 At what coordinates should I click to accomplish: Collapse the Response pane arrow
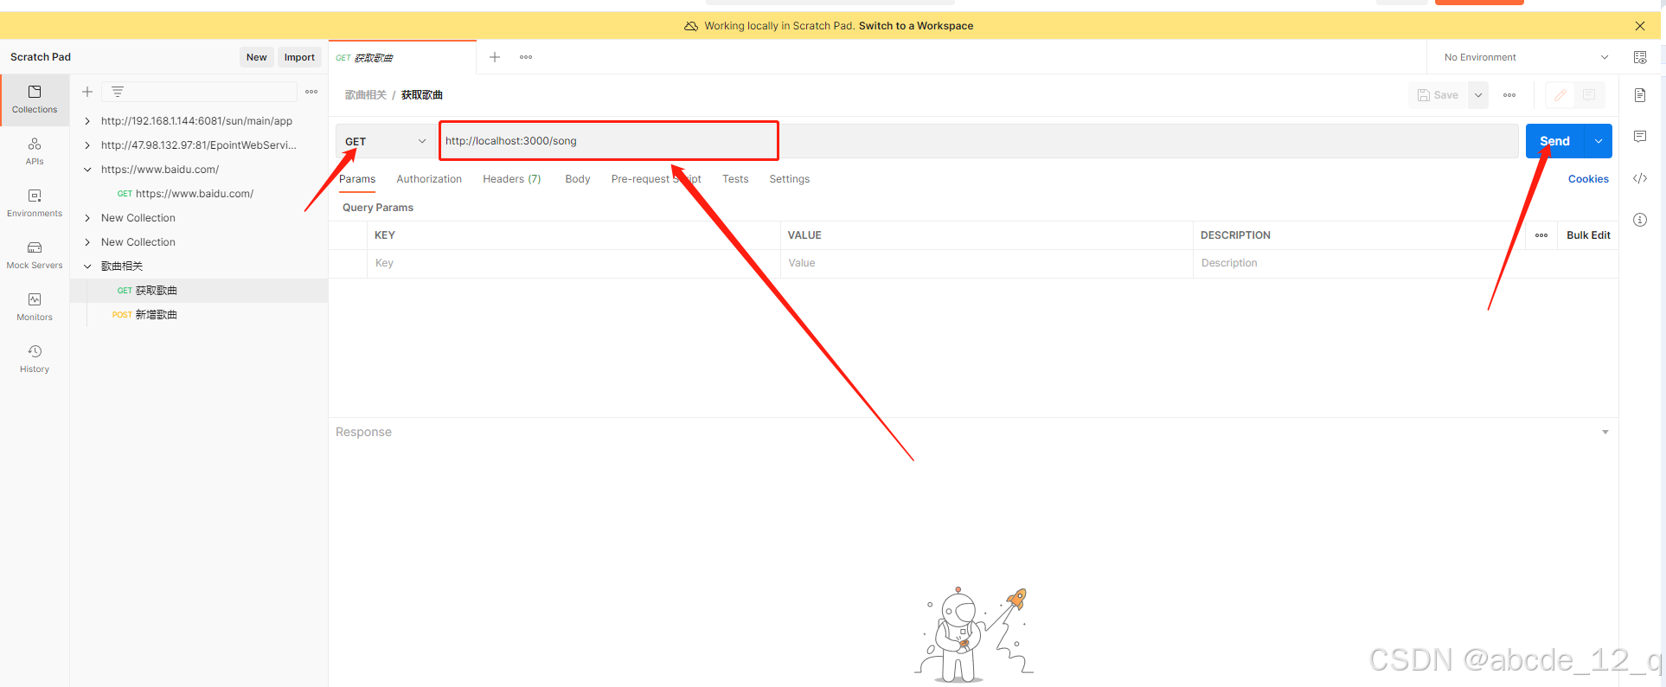tap(1605, 432)
